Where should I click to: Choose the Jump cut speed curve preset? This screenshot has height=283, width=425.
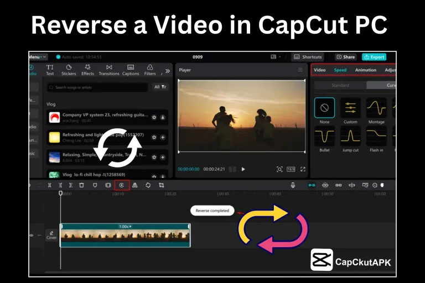(x=350, y=136)
